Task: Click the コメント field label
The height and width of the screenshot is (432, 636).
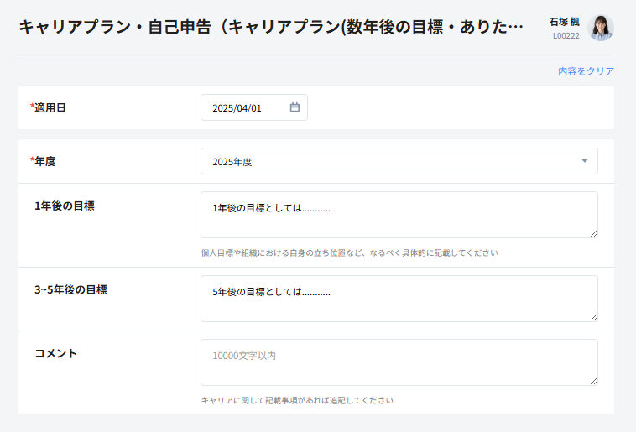Action: point(55,353)
